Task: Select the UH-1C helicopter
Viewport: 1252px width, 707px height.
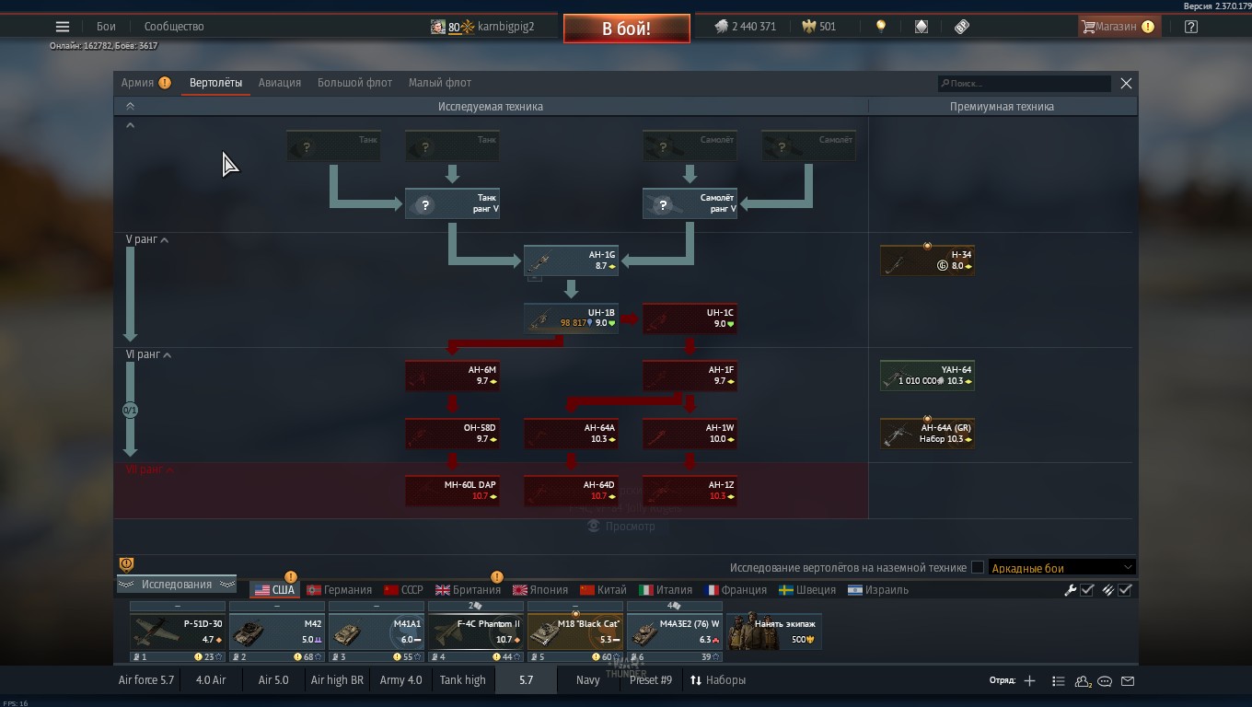Action: point(690,319)
